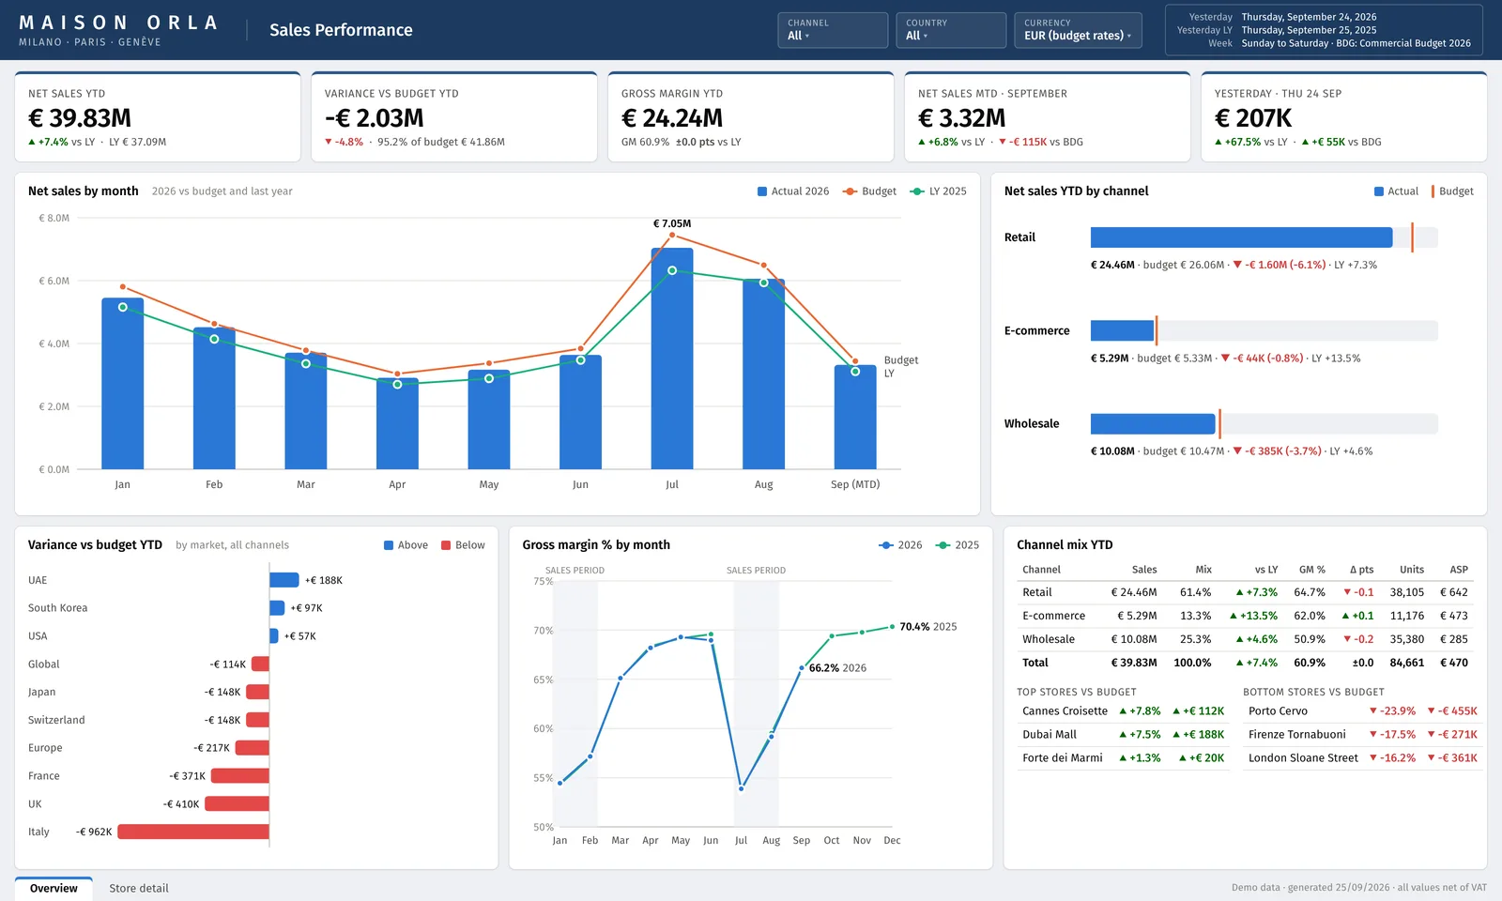Click the Retail actual sales bar
This screenshot has height=901, width=1502.
tap(1241, 237)
